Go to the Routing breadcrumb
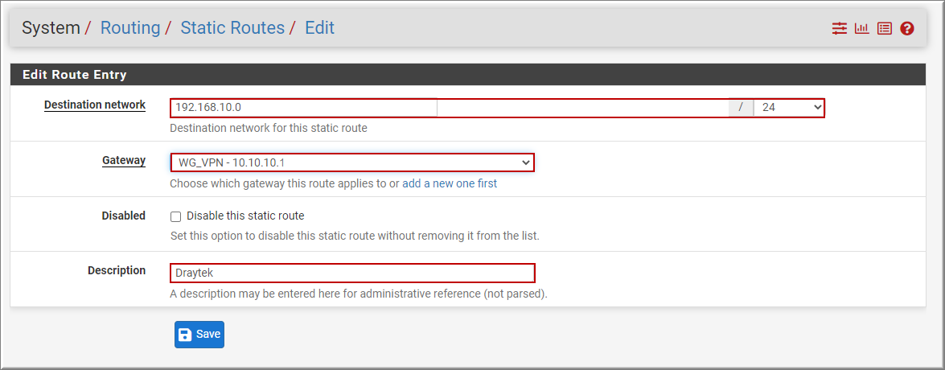The width and height of the screenshot is (945, 370). click(130, 27)
